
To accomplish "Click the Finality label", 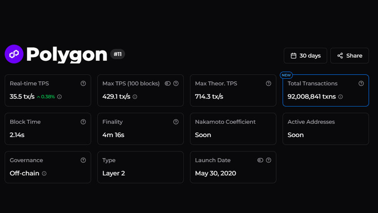I will tap(113, 122).
